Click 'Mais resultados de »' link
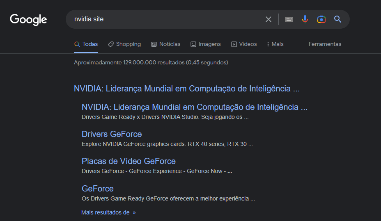Viewport: 381px width, 221px height. pos(108,212)
